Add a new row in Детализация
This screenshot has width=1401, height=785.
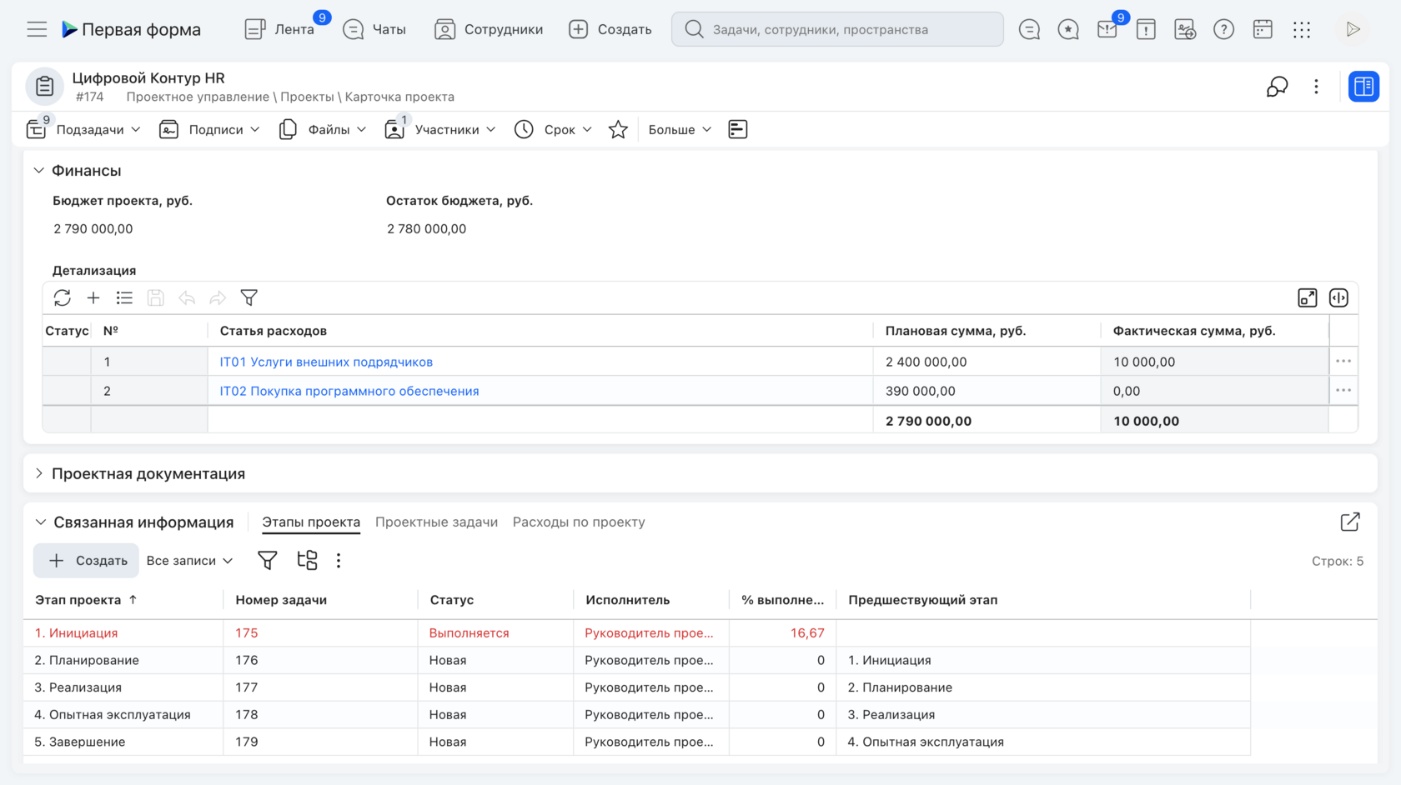coord(93,297)
